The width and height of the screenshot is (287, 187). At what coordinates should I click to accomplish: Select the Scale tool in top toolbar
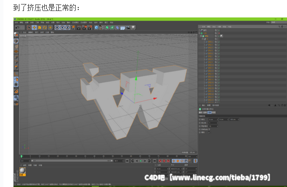pos(39,27)
